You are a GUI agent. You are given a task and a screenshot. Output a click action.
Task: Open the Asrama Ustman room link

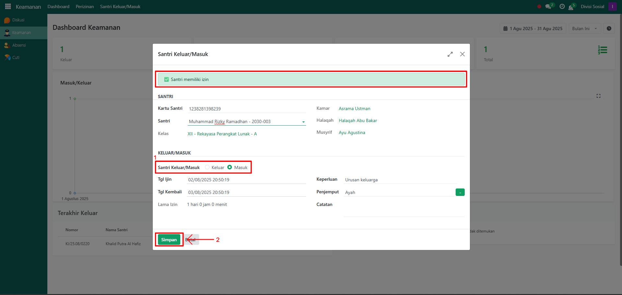pos(354,108)
